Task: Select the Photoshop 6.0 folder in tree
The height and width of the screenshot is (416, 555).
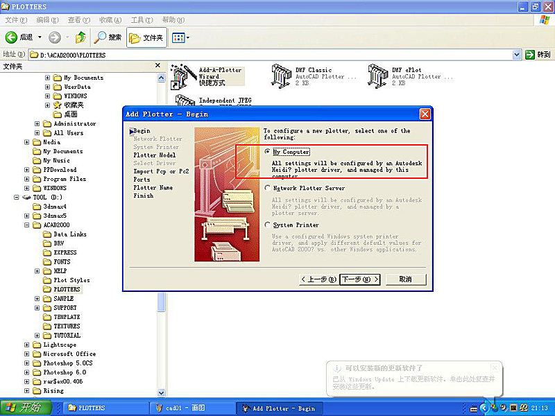Action: pyautogui.click(x=60, y=372)
